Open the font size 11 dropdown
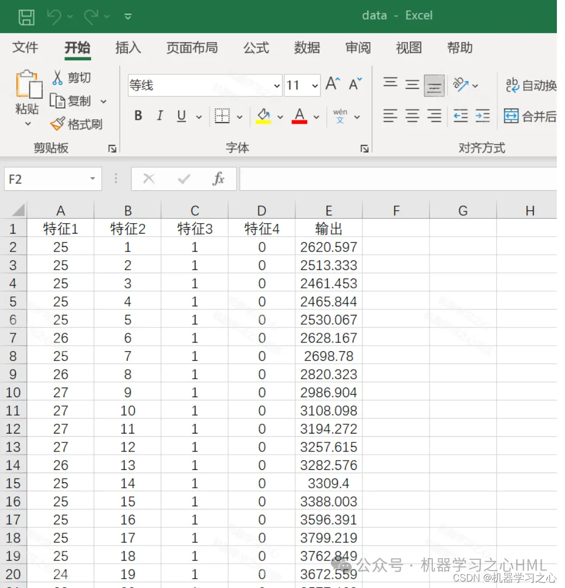This screenshot has height=588, width=565. pos(315,86)
